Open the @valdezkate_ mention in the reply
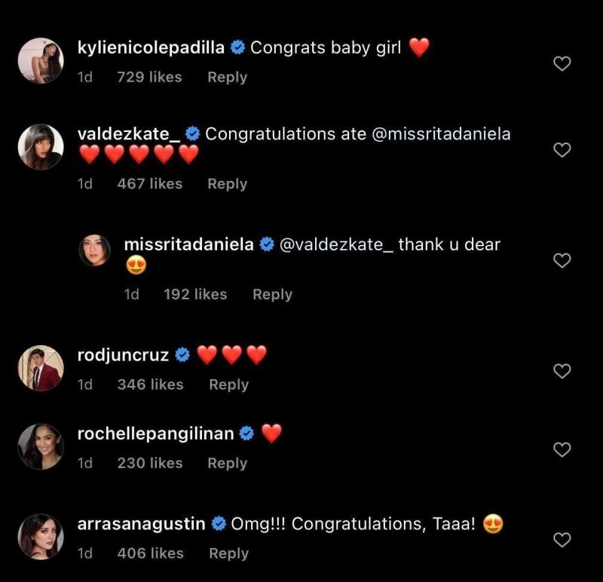Screen dimensions: 603x582 pyautogui.click(x=336, y=244)
